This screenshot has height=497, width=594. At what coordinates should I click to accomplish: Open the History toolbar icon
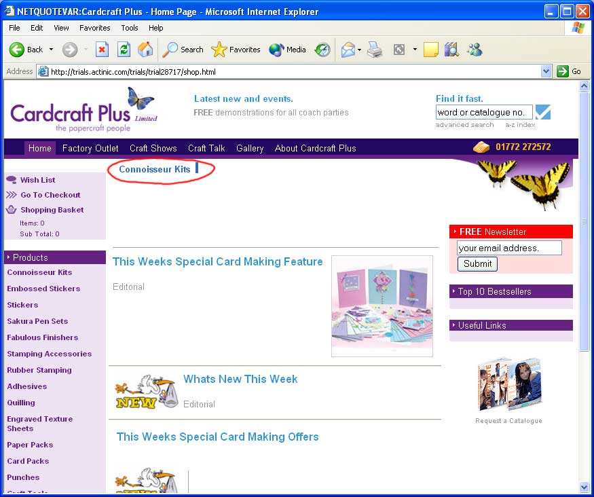coord(322,50)
